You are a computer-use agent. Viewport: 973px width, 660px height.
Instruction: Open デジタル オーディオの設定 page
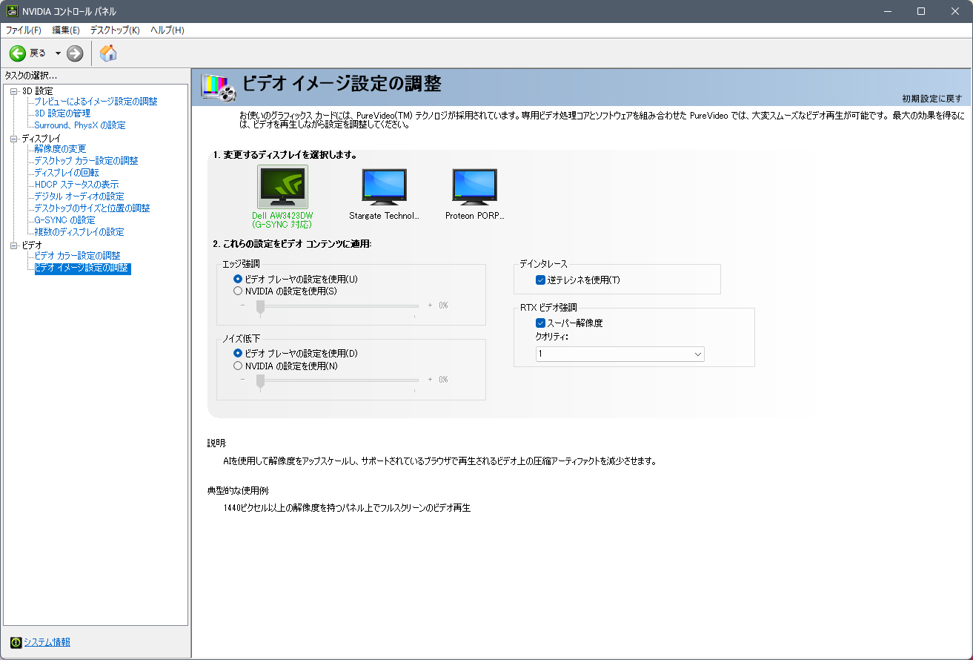click(79, 197)
